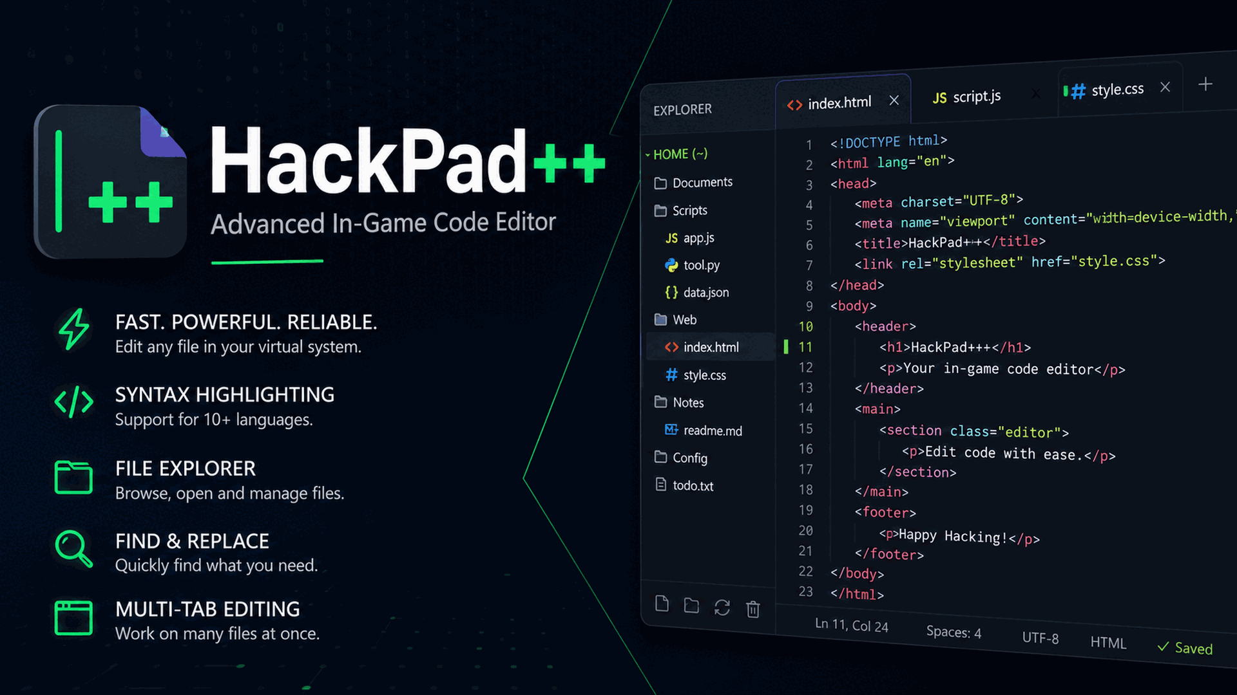Click the syntax highlighting code brackets icon

pyautogui.click(x=74, y=402)
